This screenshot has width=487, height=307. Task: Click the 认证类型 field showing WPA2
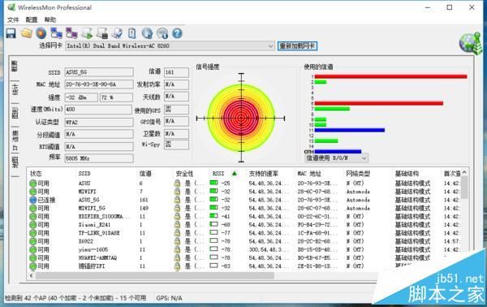click(x=99, y=122)
